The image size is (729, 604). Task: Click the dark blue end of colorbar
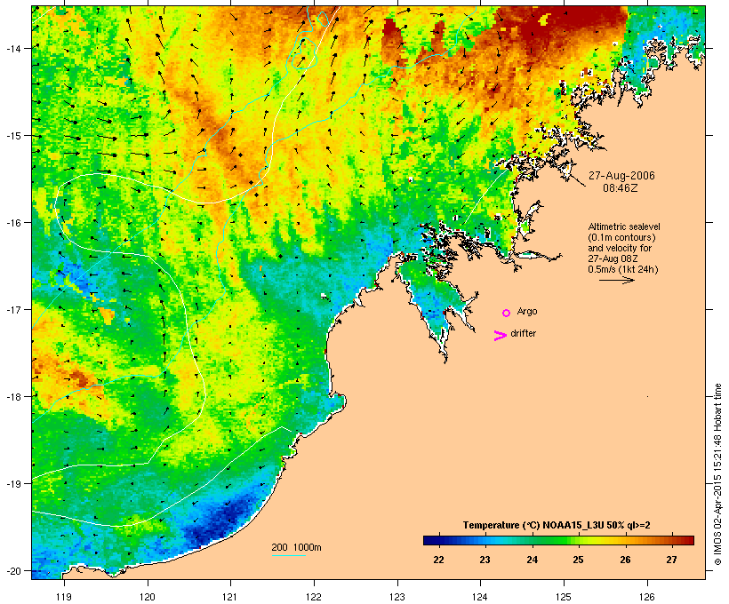tap(430, 540)
